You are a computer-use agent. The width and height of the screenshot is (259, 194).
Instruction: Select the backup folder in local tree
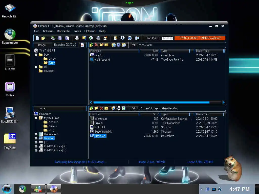pyautogui.click(x=53, y=122)
